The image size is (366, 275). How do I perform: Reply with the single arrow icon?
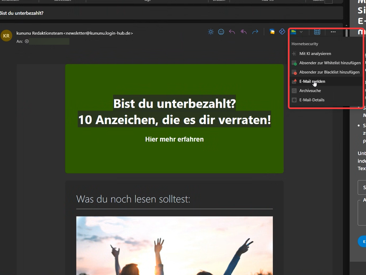pos(232,32)
